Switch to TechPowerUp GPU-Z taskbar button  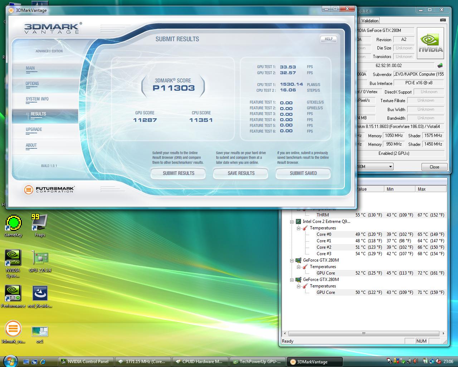pos(257,362)
